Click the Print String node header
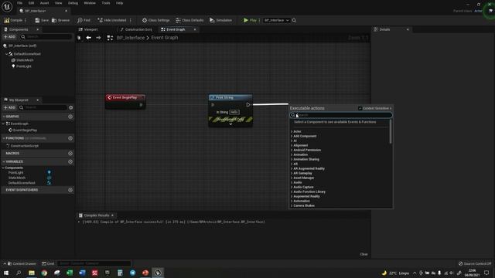495x278 pixels. pos(230,97)
